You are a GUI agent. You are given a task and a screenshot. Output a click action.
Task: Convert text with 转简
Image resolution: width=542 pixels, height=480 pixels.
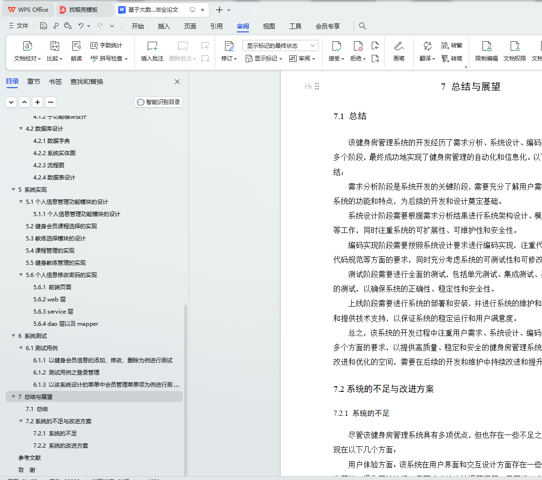pos(452,59)
